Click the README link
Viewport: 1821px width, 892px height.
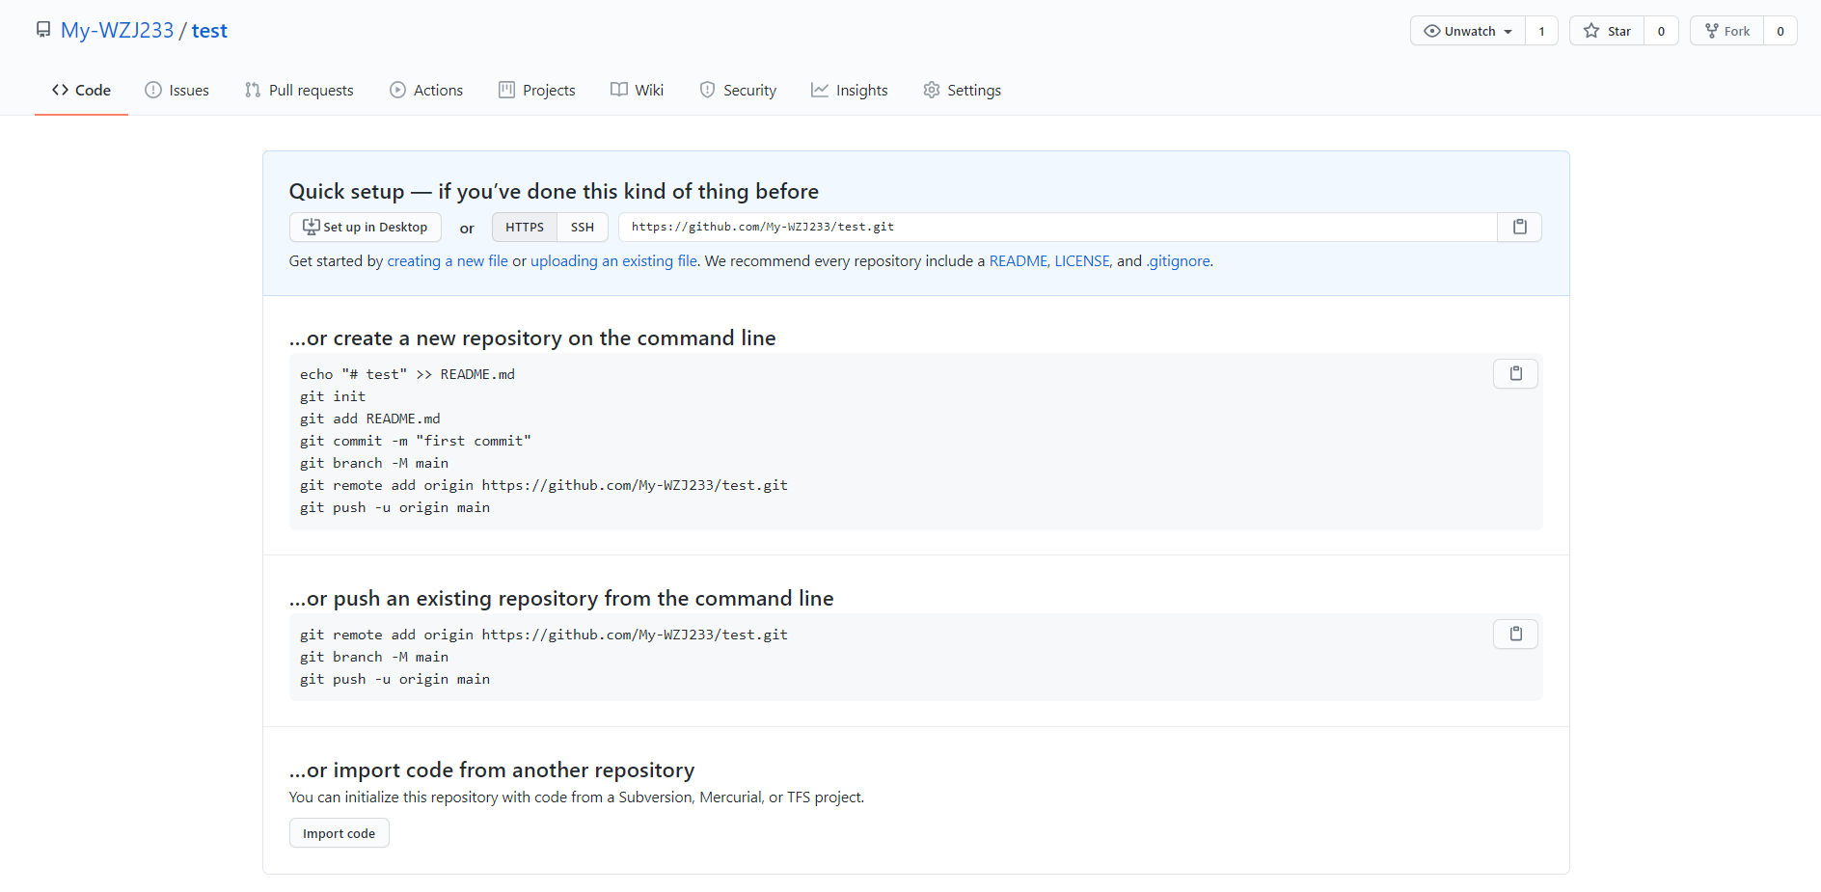tap(1018, 260)
